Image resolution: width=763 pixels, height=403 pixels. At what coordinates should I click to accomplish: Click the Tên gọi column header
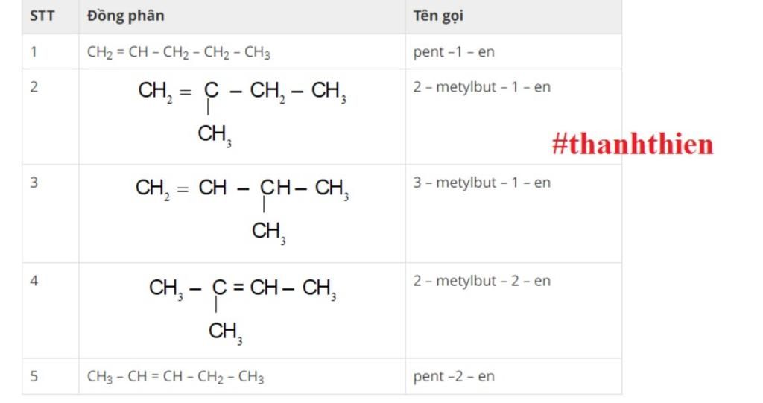click(x=438, y=16)
